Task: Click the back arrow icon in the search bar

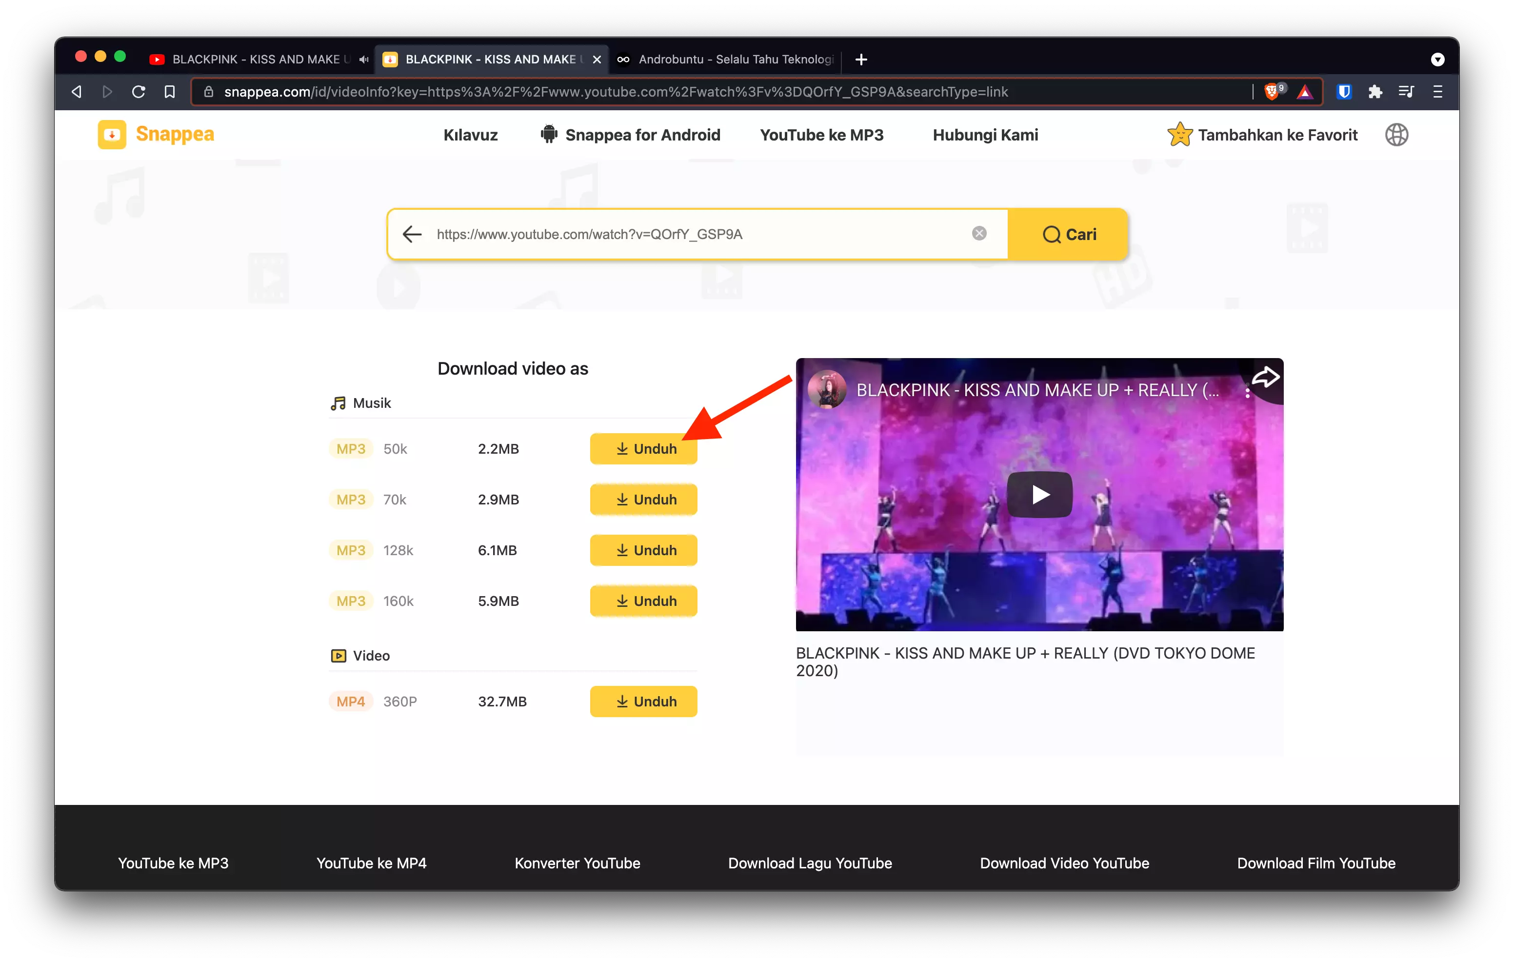Action: [x=414, y=234]
